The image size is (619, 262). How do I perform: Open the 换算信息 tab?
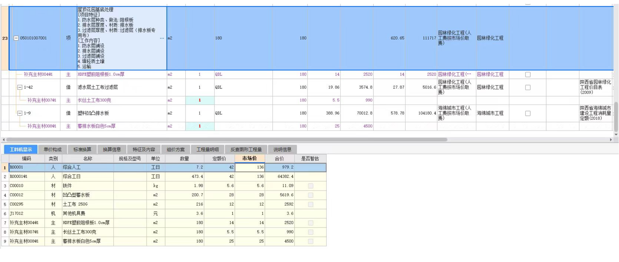112,149
